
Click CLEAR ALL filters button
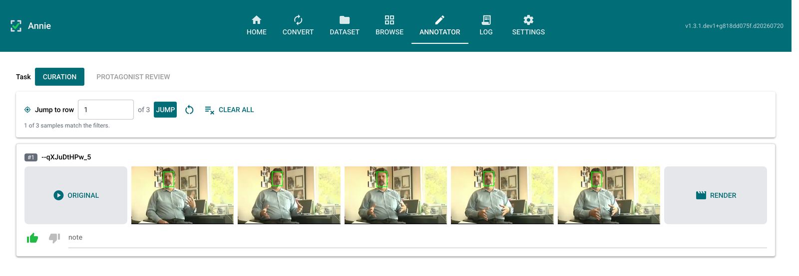tap(229, 110)
